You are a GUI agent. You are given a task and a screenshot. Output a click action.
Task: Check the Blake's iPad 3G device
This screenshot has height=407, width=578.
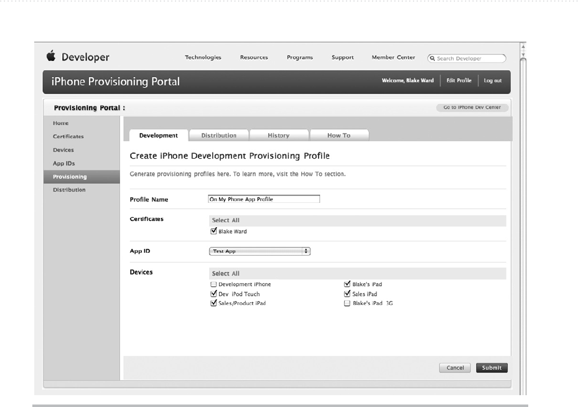(x=347, y=304)
